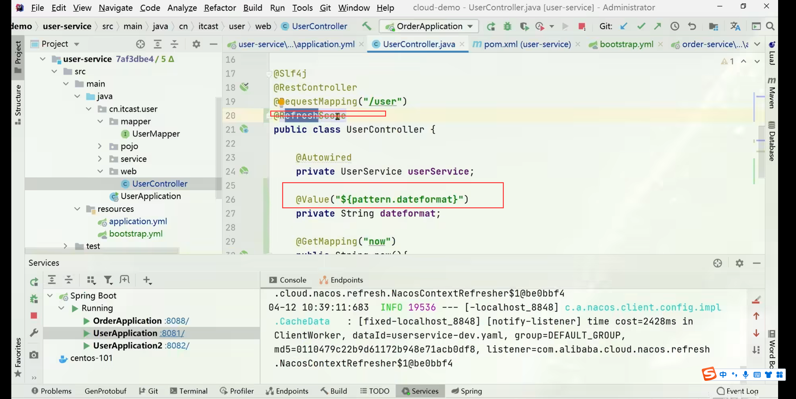The image size is (796, 399).
Task: Open the OrderApplication run configuration dropdown
Action: (x=429, y=26)
